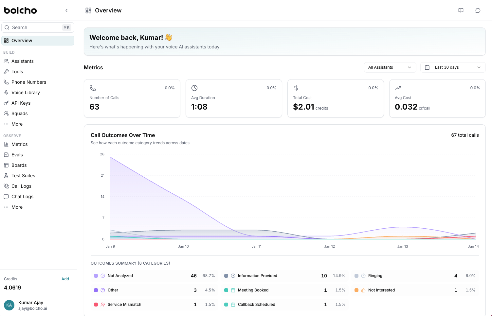Open the Chat Logs sidebar link
Viewport: 492px width, 316px height.
tap(38, 197)
